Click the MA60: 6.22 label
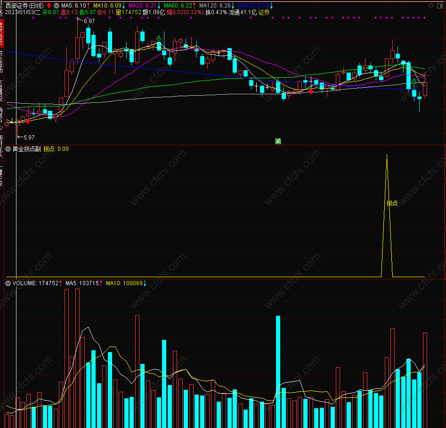Image resolution: width=446 pixels, height=428 pixels. pyautogui.click(x=178, y=5)
